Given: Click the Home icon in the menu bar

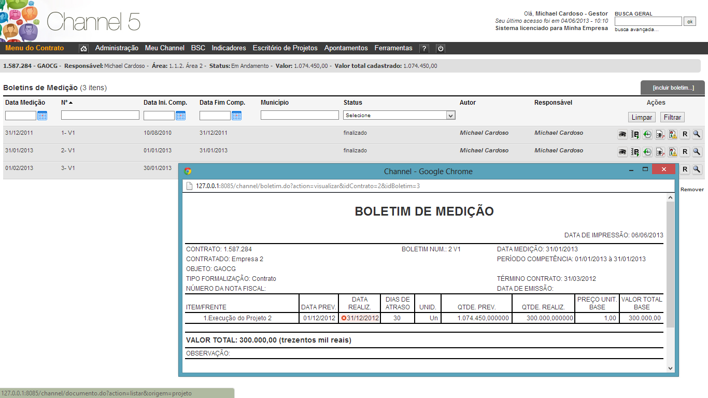Looking at the screenshot, I should pos(83,48).
